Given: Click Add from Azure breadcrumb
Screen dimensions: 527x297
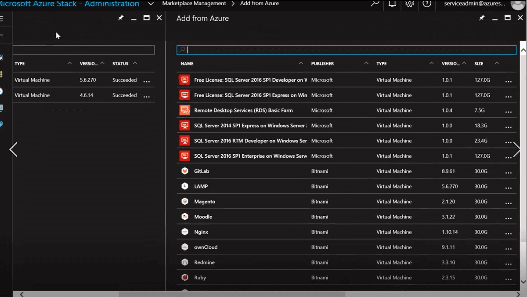Looking at the screenshot, I should tap(260, 4).
